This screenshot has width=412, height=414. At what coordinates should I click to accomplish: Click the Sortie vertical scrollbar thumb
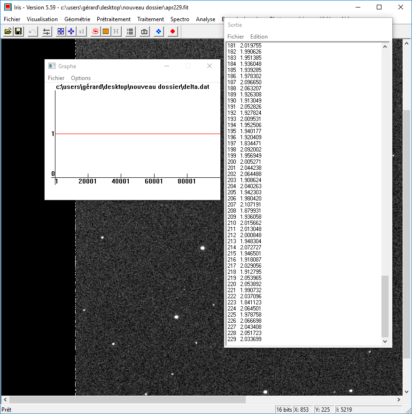pyautogui.click(x=385, y=307)
